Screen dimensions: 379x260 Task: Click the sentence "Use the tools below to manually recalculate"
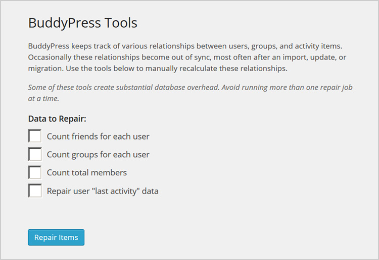click(176, 69)
